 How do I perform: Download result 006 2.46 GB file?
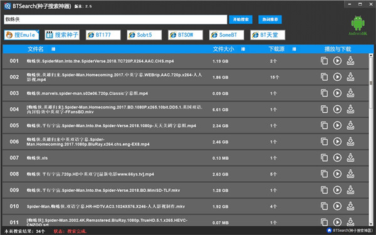(350, 142)
